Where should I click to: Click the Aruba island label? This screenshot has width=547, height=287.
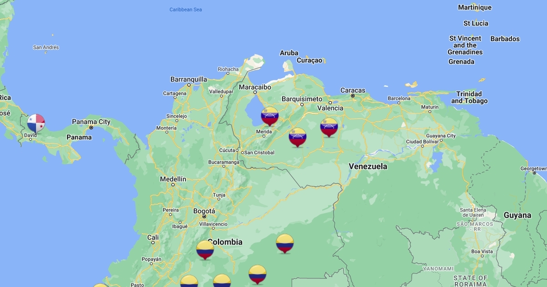coord(289,53)
